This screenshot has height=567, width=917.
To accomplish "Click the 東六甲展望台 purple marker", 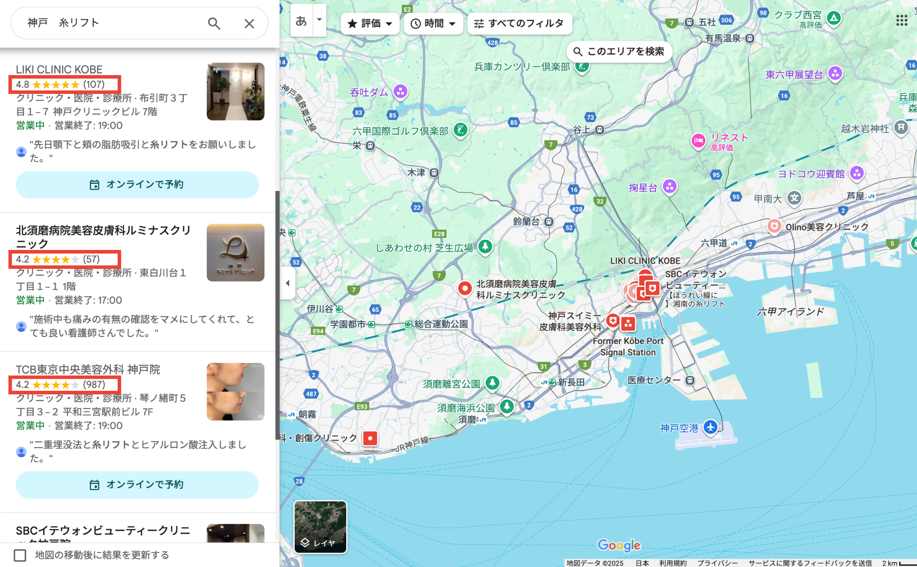I will point(835,73).
